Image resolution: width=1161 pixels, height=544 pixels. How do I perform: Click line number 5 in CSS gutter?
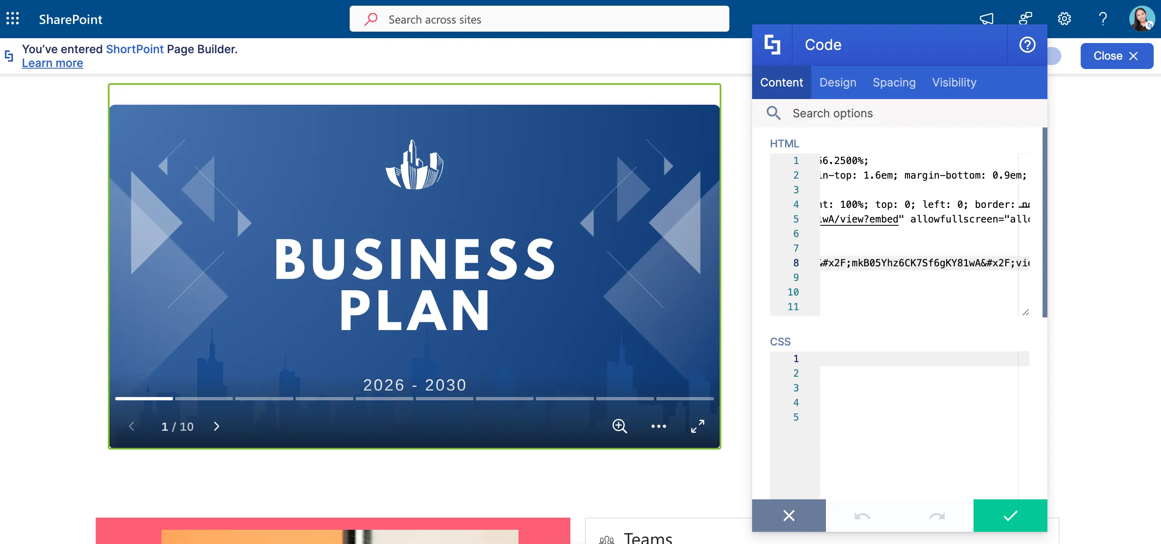795,417
